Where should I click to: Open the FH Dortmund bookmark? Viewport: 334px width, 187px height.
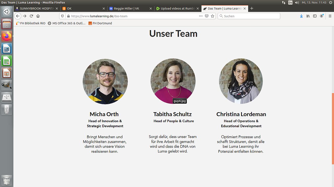[x=100, y=23]
